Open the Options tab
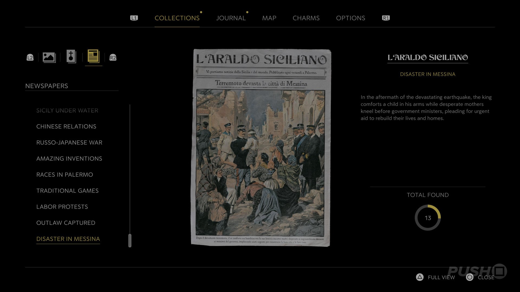The height and width of the screenshot is (292, 520). click(x=350, y=18)
